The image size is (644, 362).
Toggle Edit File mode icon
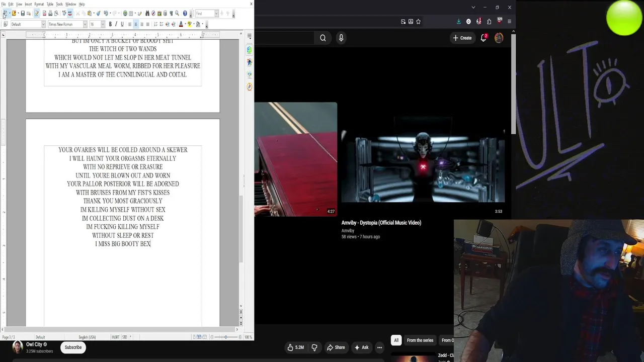tap(36, 14)
